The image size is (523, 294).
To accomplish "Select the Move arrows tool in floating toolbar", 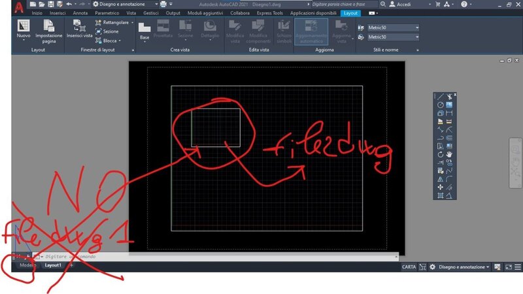I will [x=440, y=187].
